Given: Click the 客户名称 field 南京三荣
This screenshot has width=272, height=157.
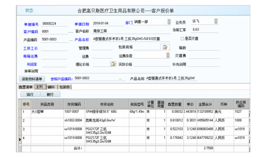Looking at the screenshot, I should (131, 31).
